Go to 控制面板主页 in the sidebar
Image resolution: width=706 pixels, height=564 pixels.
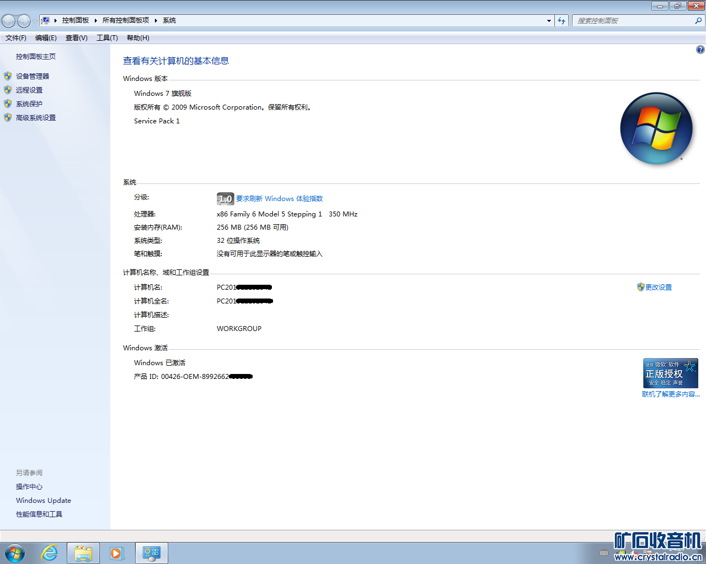click(x=36, y=57)
